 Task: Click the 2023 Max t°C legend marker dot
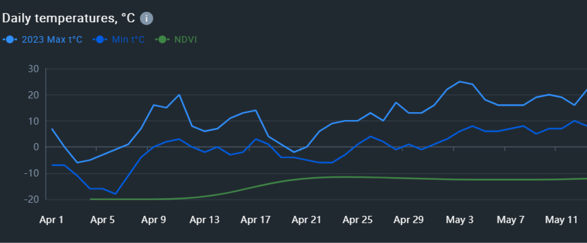pyautogui.click(x=10, y=40)
